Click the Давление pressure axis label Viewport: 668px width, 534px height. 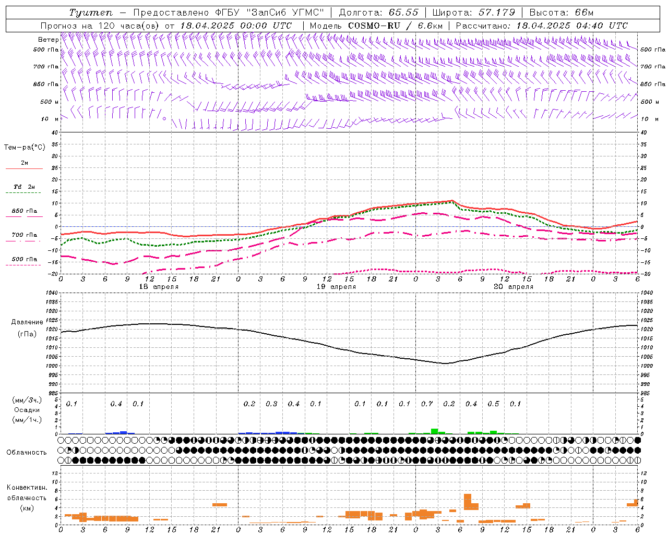27,322
